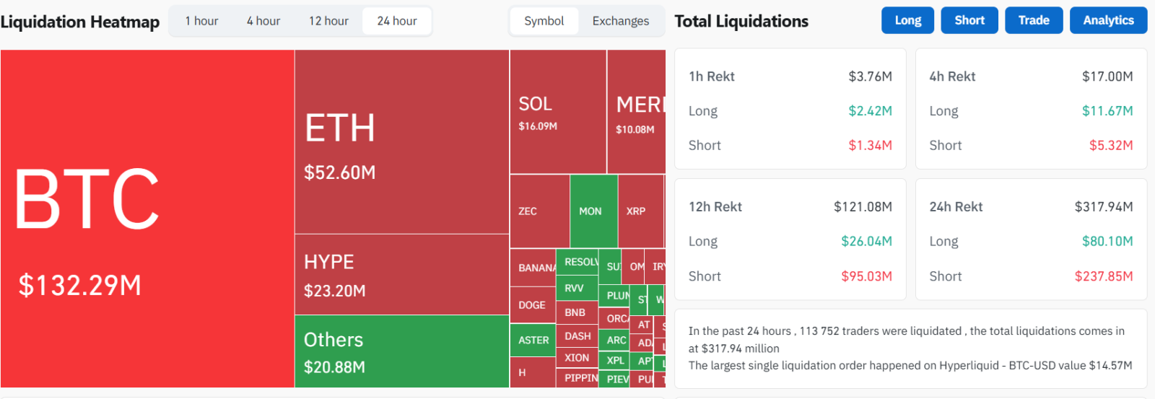Select the 24 hour timeframe tab
This screenshot has width=1155, height=399.
click(397, 21)
